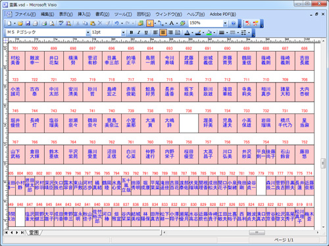Apply font color with the A icon
This screenshot has width=329, height=246.
coord(187,33)
